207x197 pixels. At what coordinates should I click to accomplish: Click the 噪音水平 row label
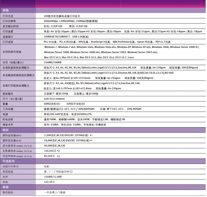point(8,125)
